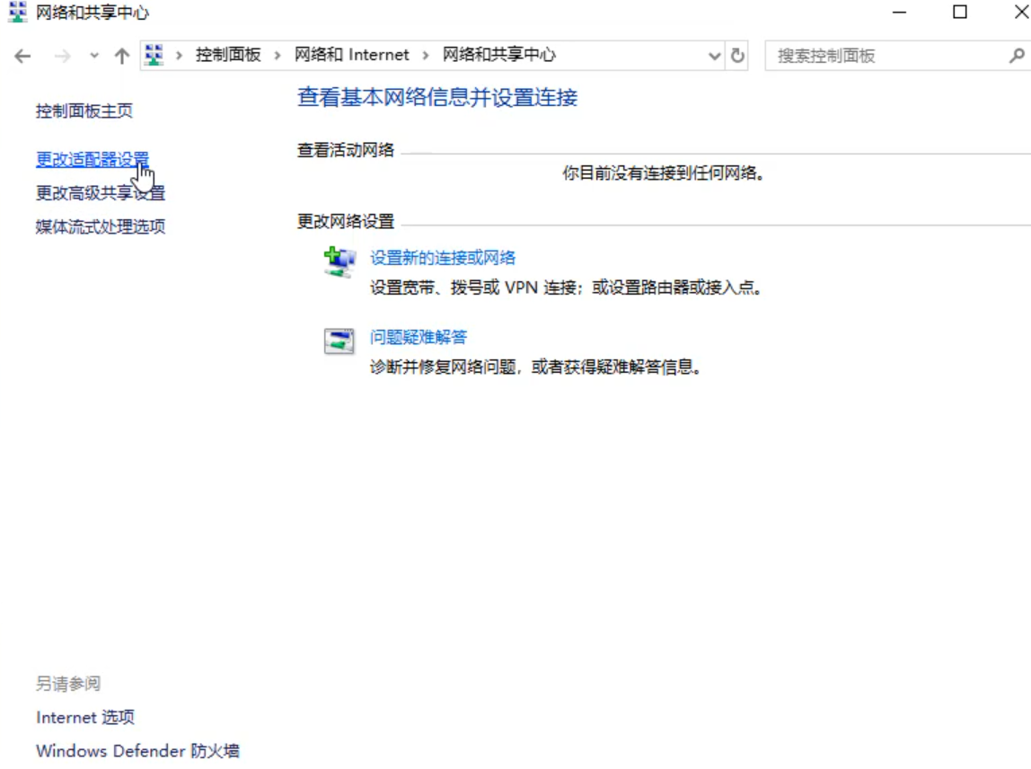
Task: Open Windows Defender 防火墙 link
Action: coord(138,750)
